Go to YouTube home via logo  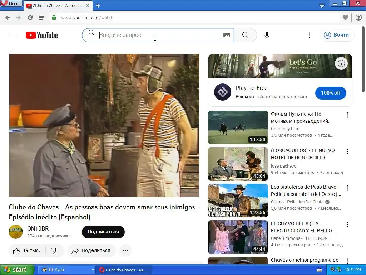(42, 35)
